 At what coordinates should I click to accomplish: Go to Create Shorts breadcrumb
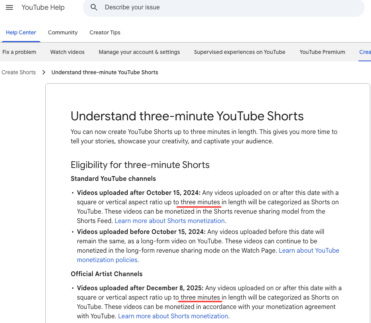coord(19,72)
